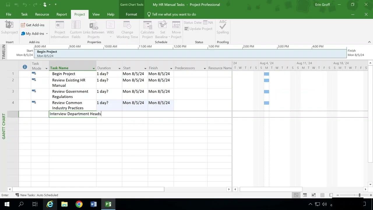Open Internet Explorer from taskbar
Viewport: 373px width, 210px height.
click(x=50, y=204)
